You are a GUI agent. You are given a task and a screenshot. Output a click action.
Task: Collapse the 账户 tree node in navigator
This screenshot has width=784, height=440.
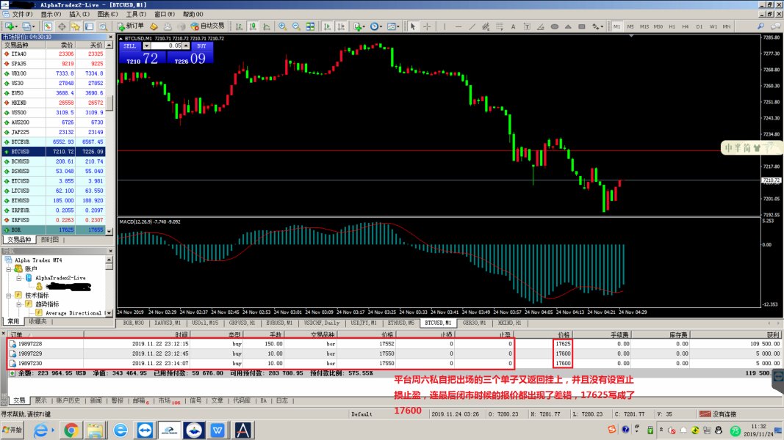point(9,269)
